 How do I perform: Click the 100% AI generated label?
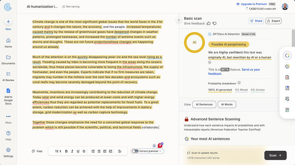pos(220,90)
